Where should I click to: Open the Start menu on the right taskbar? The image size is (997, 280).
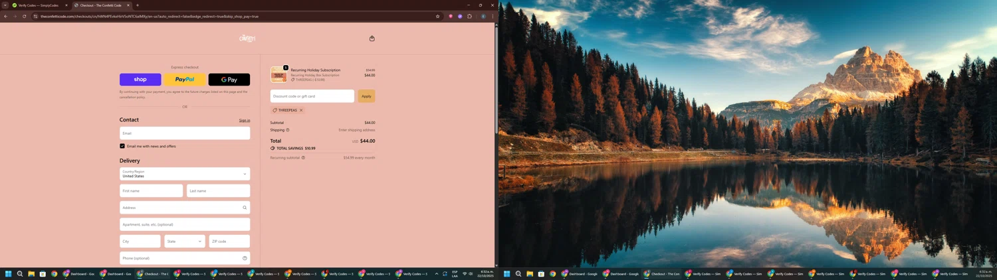point(506,273)
